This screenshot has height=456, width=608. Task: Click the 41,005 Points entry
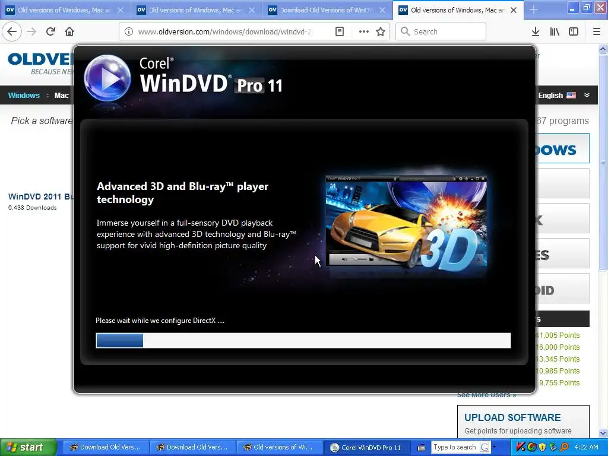click(558, 335)
